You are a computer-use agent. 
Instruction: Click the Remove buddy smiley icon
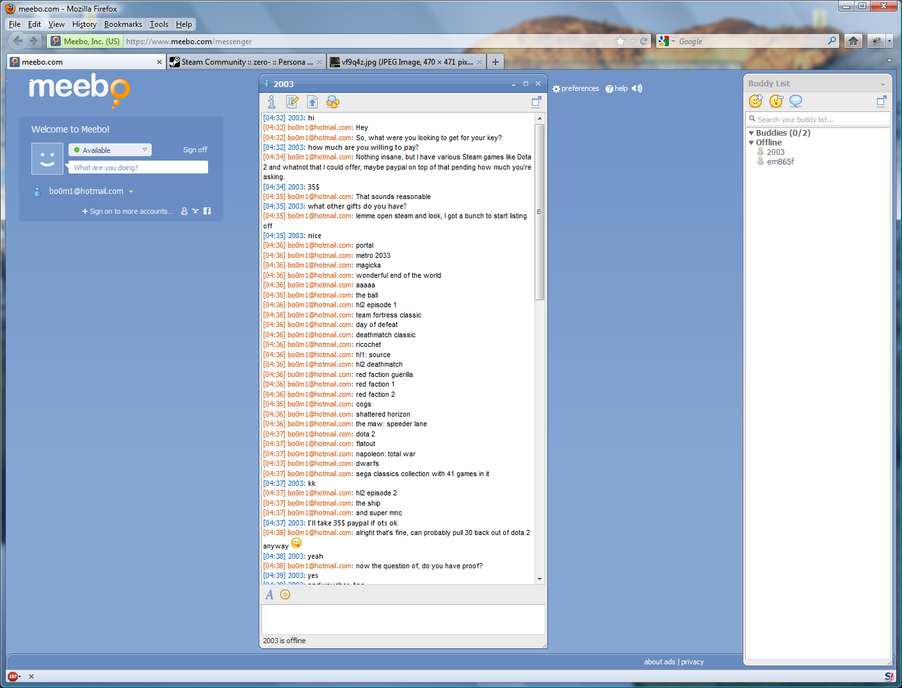pyautogui.click(x=777, y=101)
